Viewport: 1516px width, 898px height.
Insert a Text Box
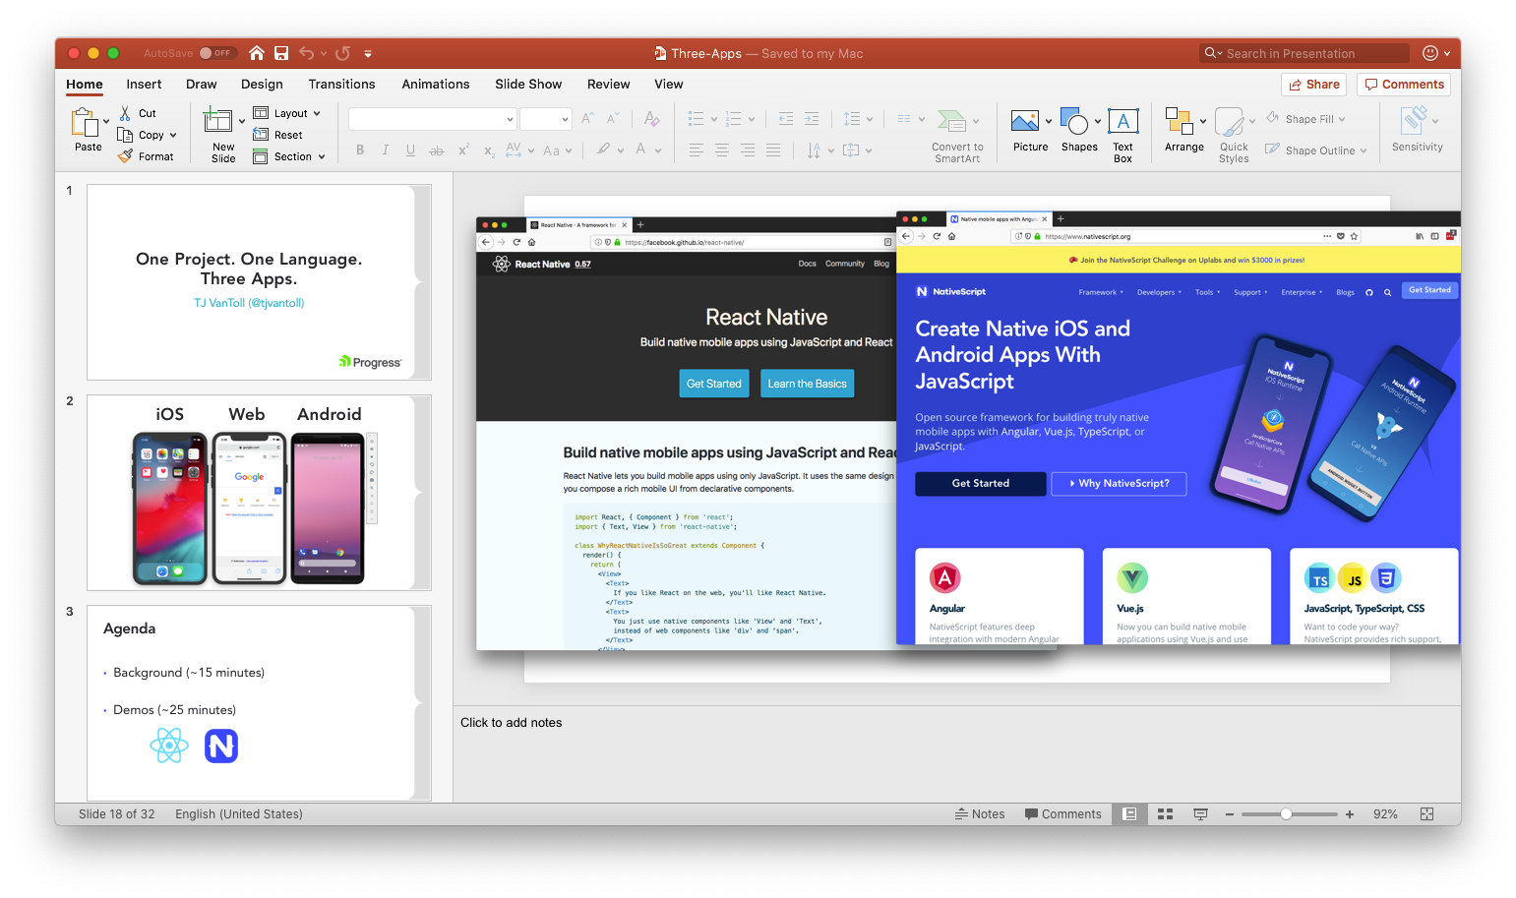click(x=1123, y=135)
